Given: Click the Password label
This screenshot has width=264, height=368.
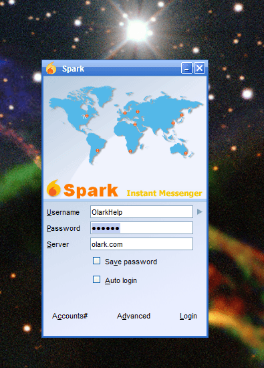Looking at the screenshot, I should tap(63, 228).
